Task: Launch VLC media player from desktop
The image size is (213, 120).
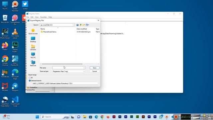Action: pyautogui.click(x=15, y=34)
